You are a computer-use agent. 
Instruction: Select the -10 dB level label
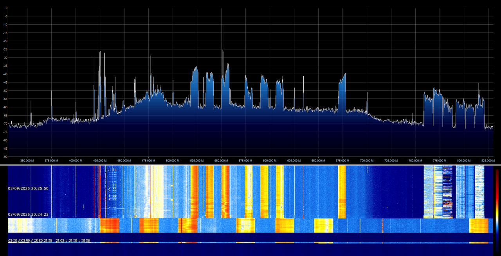[x=5, y=25]
